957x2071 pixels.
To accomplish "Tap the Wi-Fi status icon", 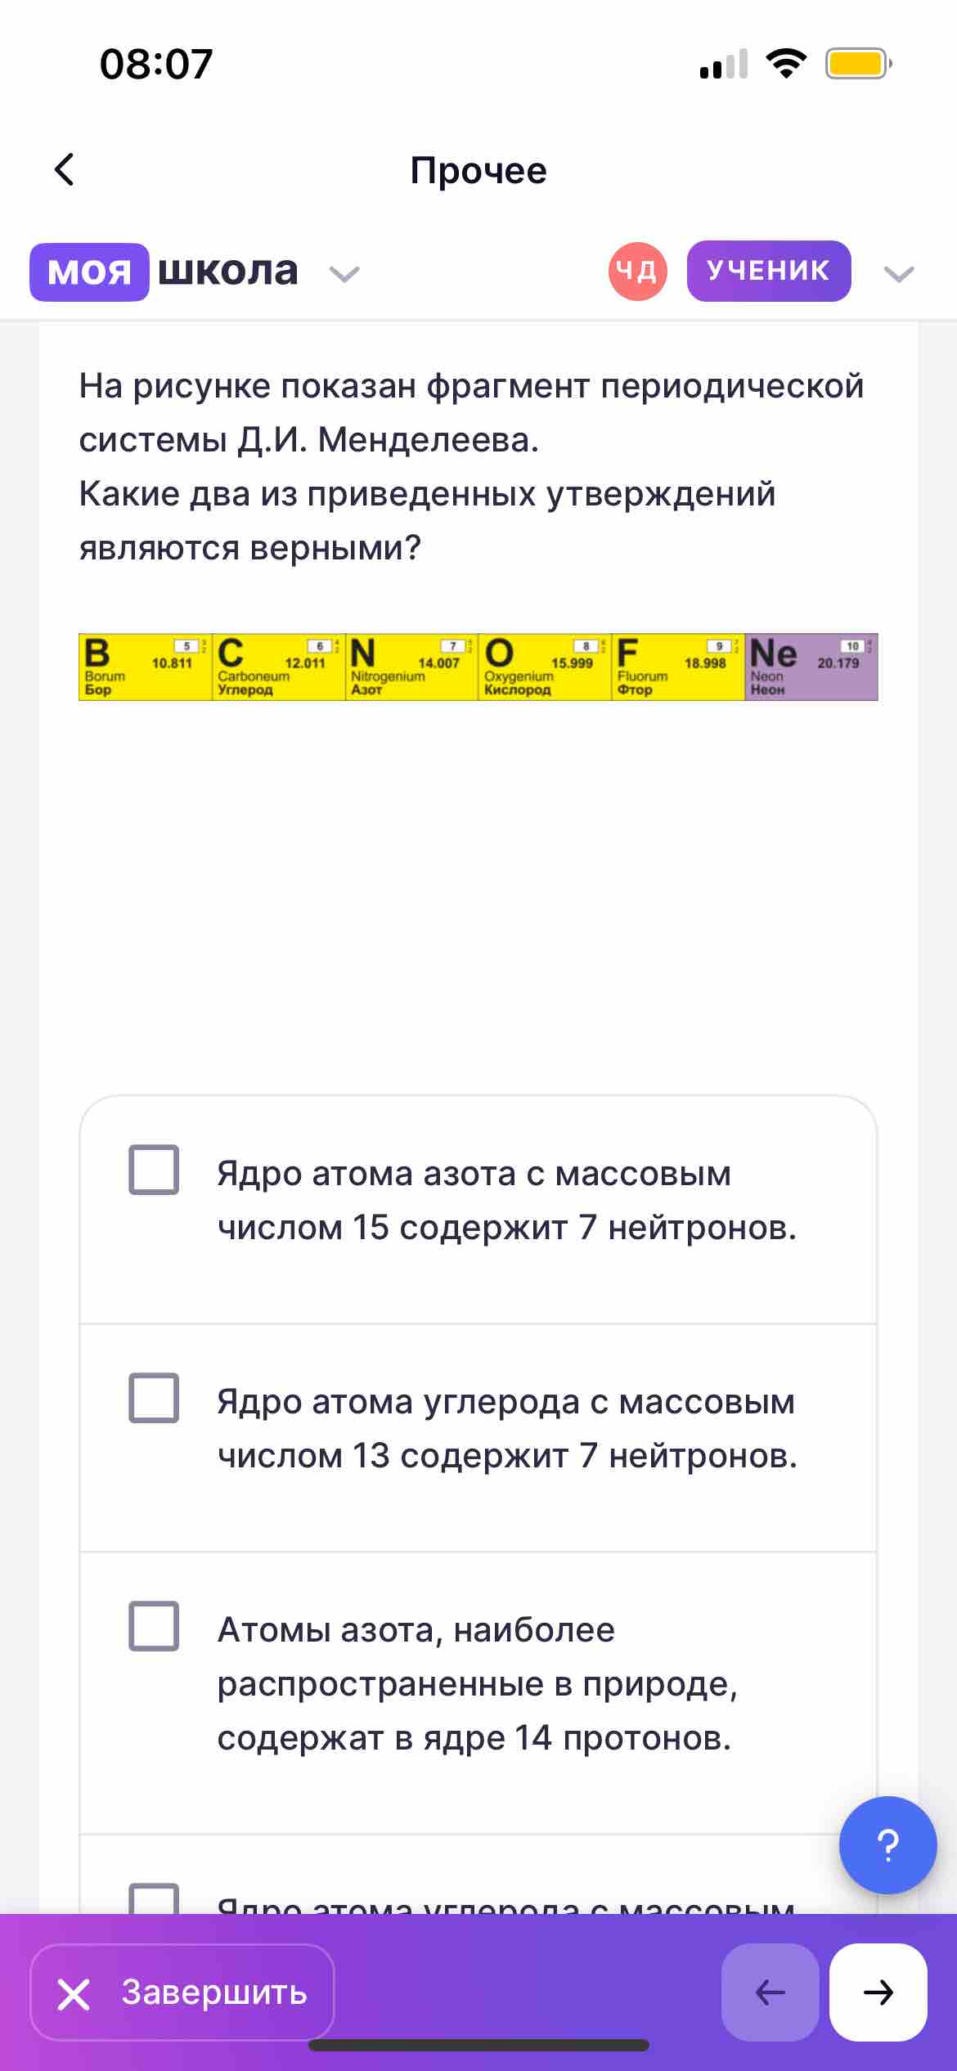I will click(786, 63).
